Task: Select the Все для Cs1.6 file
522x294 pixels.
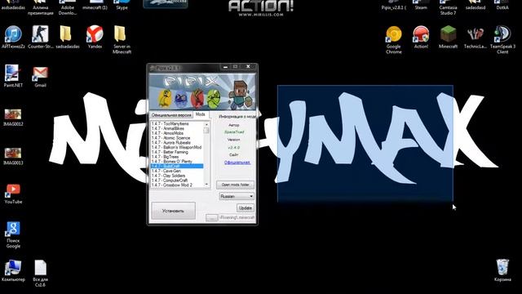Action: click(x=40, y=274)
